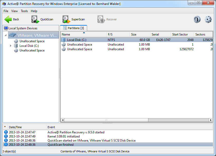The width and height of the screenshot is (216, 156).
Task: Switch to the Partitions [3] tab
Action: click(x=74, y=28)
